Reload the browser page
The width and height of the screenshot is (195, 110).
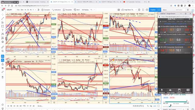9,5
